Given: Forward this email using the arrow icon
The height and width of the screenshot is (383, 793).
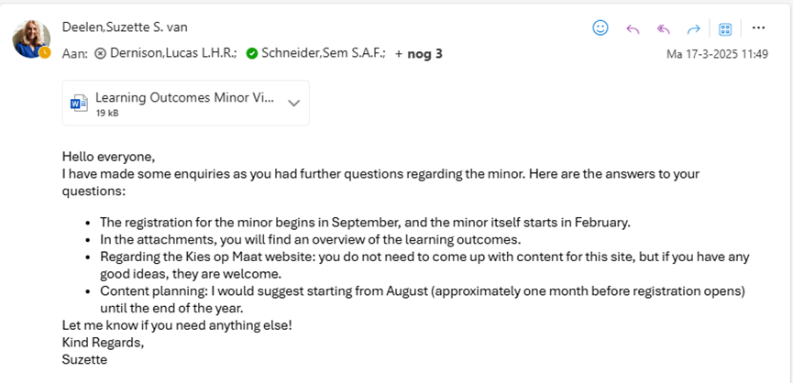Looking at the screenshot, I should (694, 28).
